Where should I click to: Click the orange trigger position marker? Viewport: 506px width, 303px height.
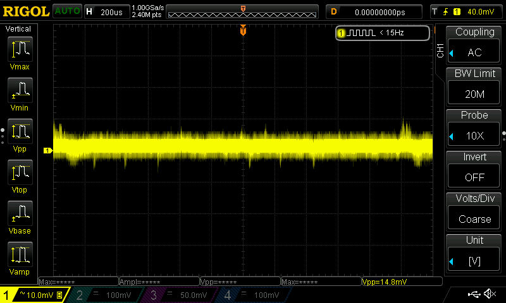(x=243, y=31)
